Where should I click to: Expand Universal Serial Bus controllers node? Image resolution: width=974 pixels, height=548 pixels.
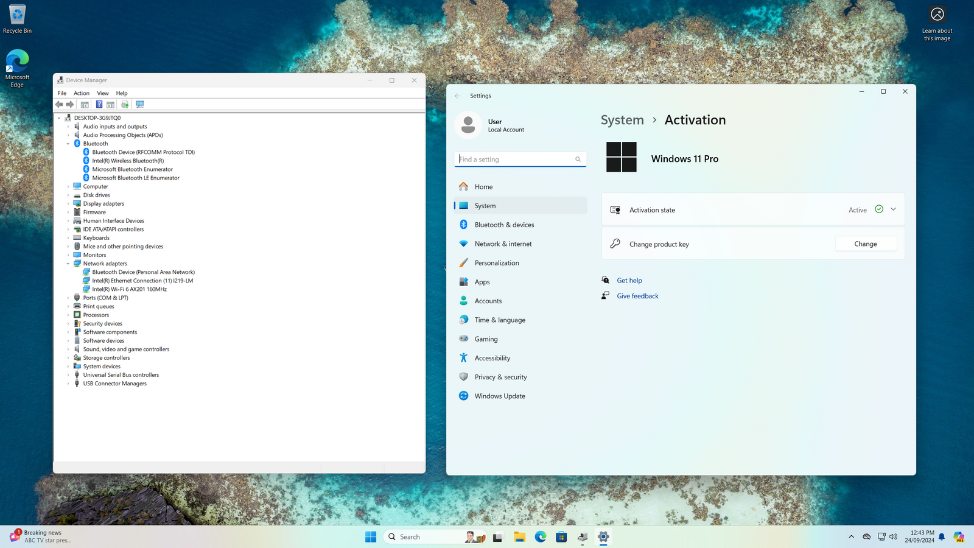pos(68,375)
